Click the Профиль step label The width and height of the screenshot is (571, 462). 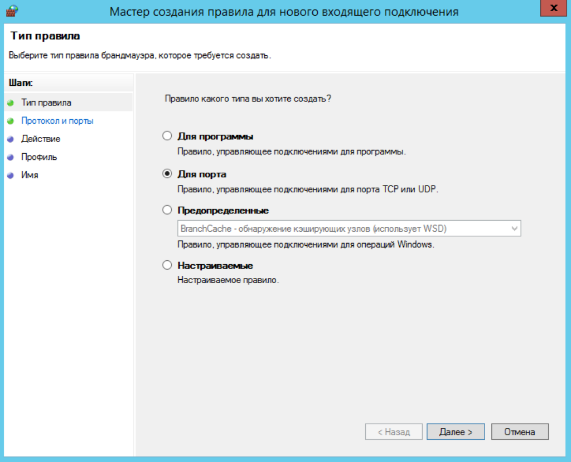pyautogui.click(x=39, y=157)
